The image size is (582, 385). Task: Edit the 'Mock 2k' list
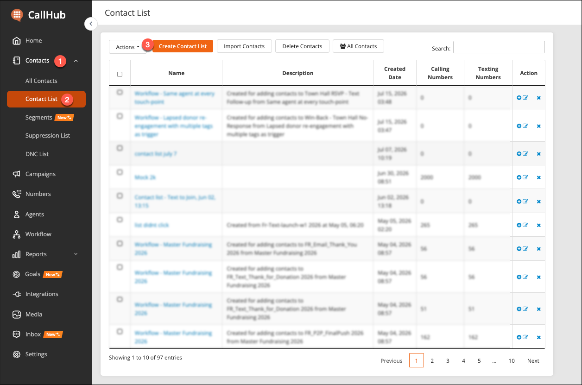[x=525, y=177]
